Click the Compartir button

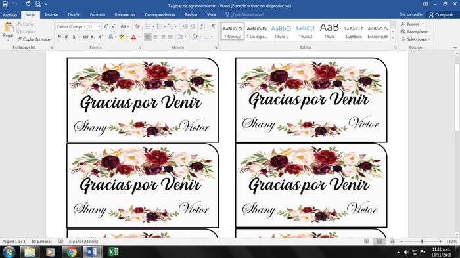442,14
